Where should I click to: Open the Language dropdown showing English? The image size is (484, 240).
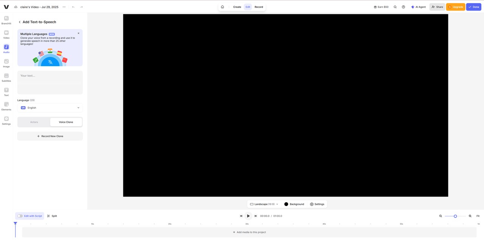click(x=50, y=108)
